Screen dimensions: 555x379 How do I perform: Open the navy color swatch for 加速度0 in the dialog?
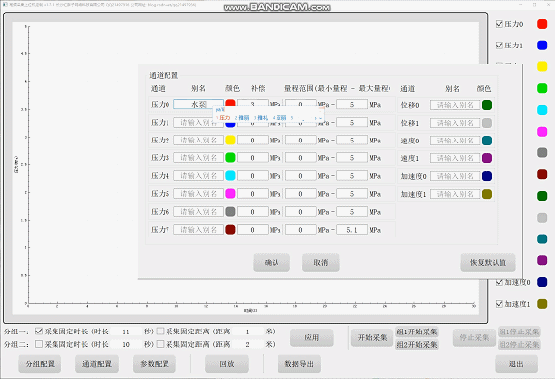[x=487, y=176]
